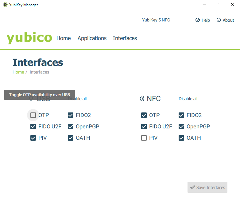The height and width of the screenshot is (201, 240).
Task: Click the Interfaces breadcrumb text
Action: (x=39, y=72)
